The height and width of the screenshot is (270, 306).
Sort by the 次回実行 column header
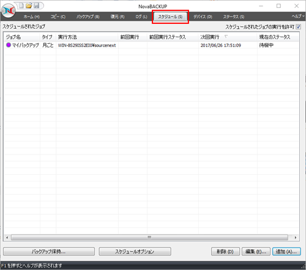coord(228,37)
